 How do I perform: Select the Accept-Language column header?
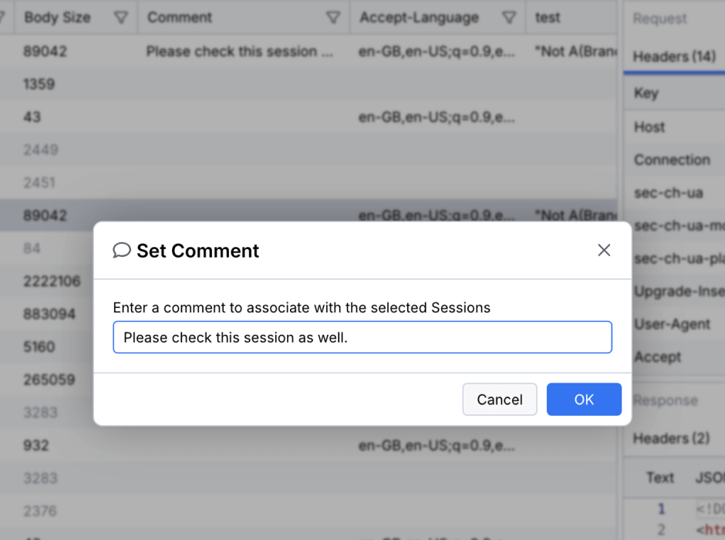tap(419, 18)
